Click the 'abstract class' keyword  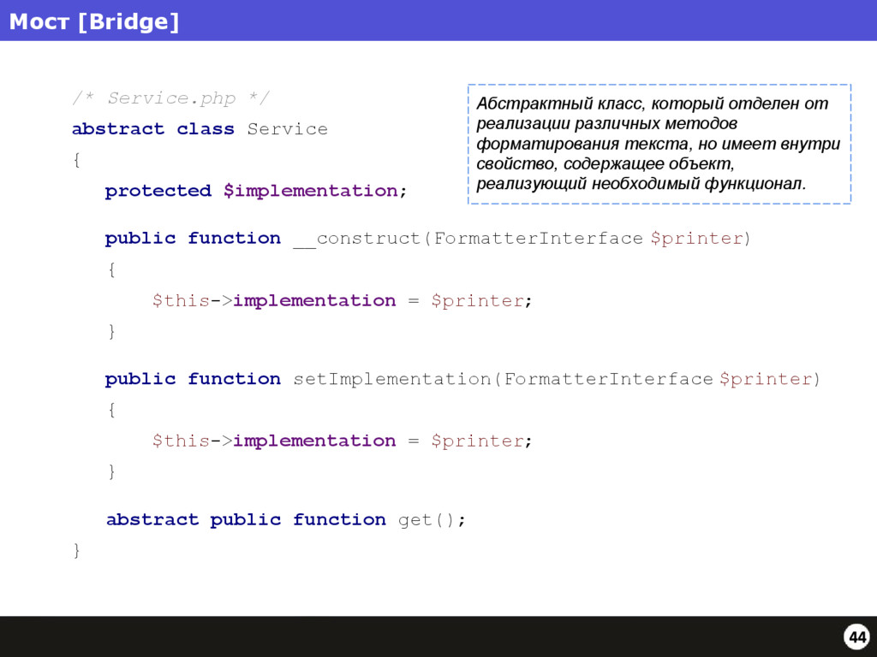click(x=153, y=128)
